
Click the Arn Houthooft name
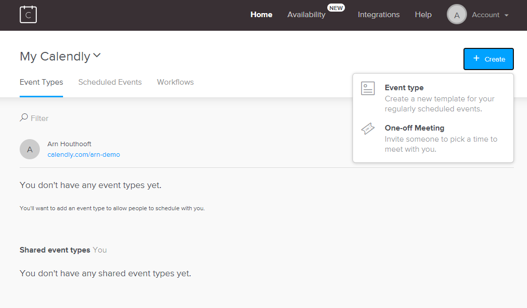point(69,144)
